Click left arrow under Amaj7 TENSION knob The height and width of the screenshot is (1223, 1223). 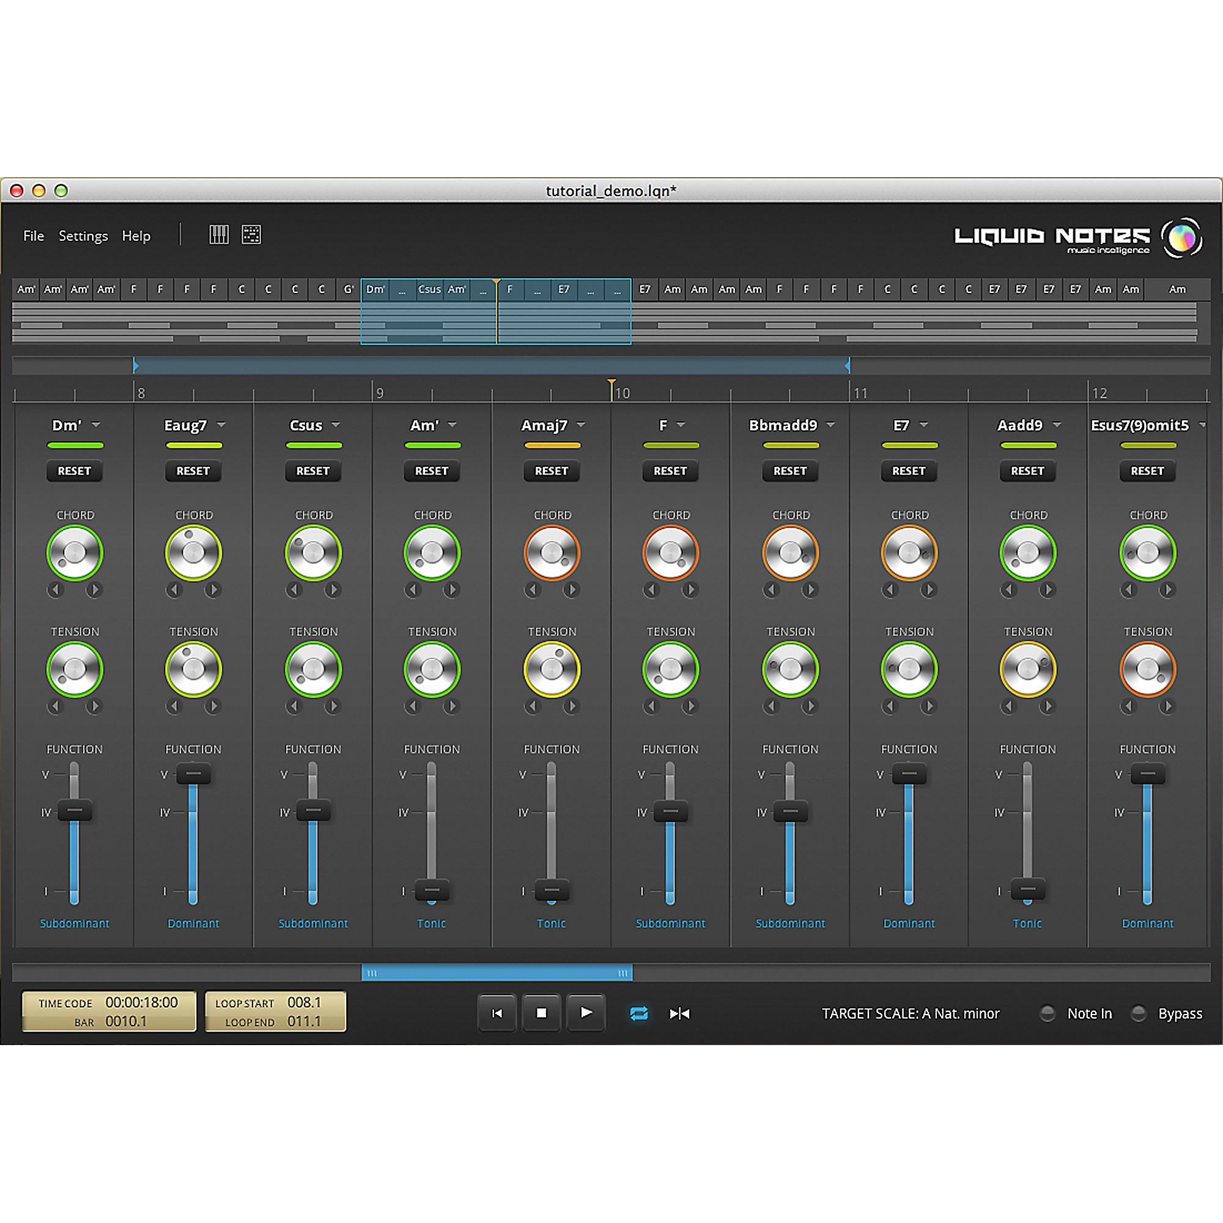tap(533, 706)
